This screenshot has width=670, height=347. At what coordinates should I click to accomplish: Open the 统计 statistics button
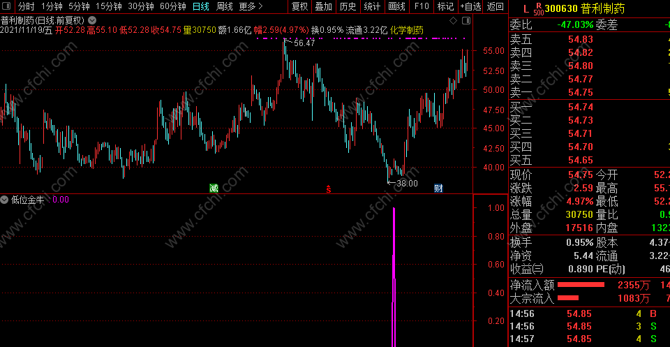coord(372,6)
